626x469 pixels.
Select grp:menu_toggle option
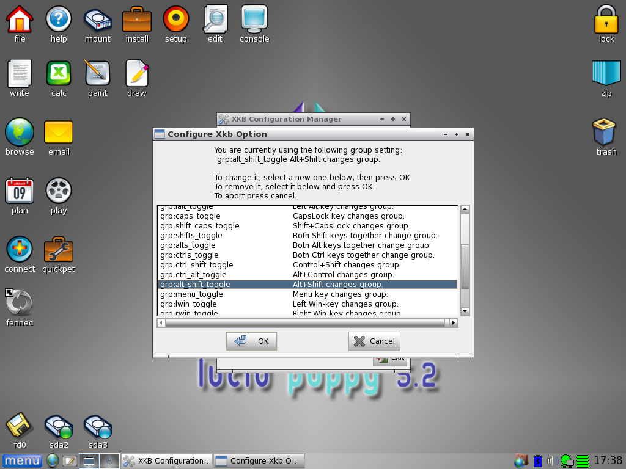(x=308, y=294)
